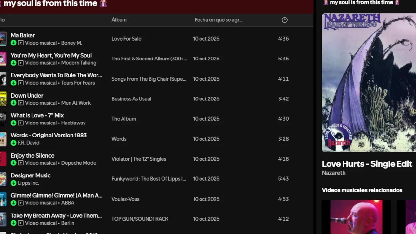
Task: Click downloaded icon on You're My Heart row
Action: coord(13,63)
